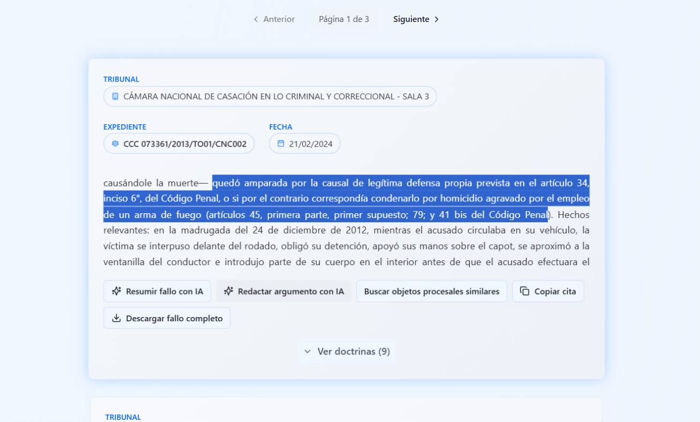The image size is (700, 422).
Task: Click the sparkle icon on Redactar argumento
Action: click(x=229, y=291)
